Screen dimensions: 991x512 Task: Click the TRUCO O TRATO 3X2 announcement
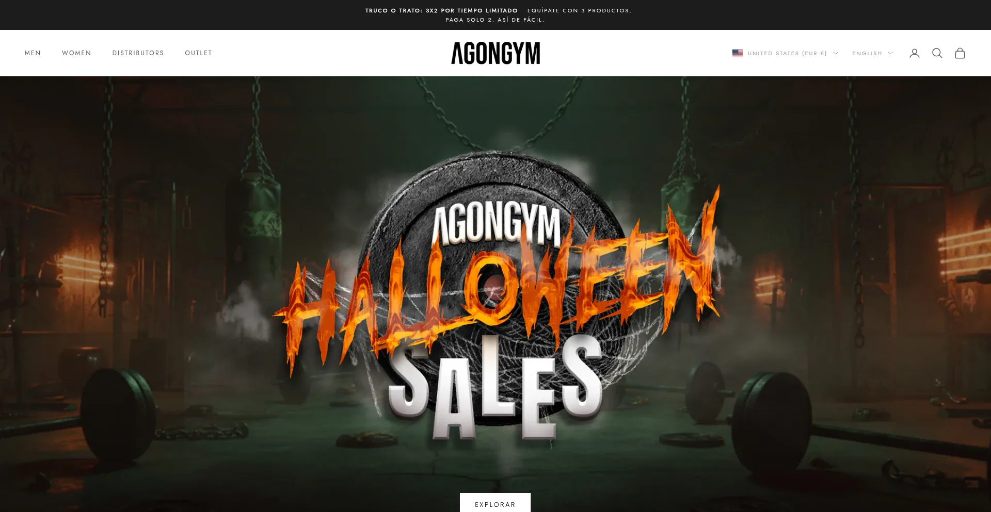[x=441, y=10]
